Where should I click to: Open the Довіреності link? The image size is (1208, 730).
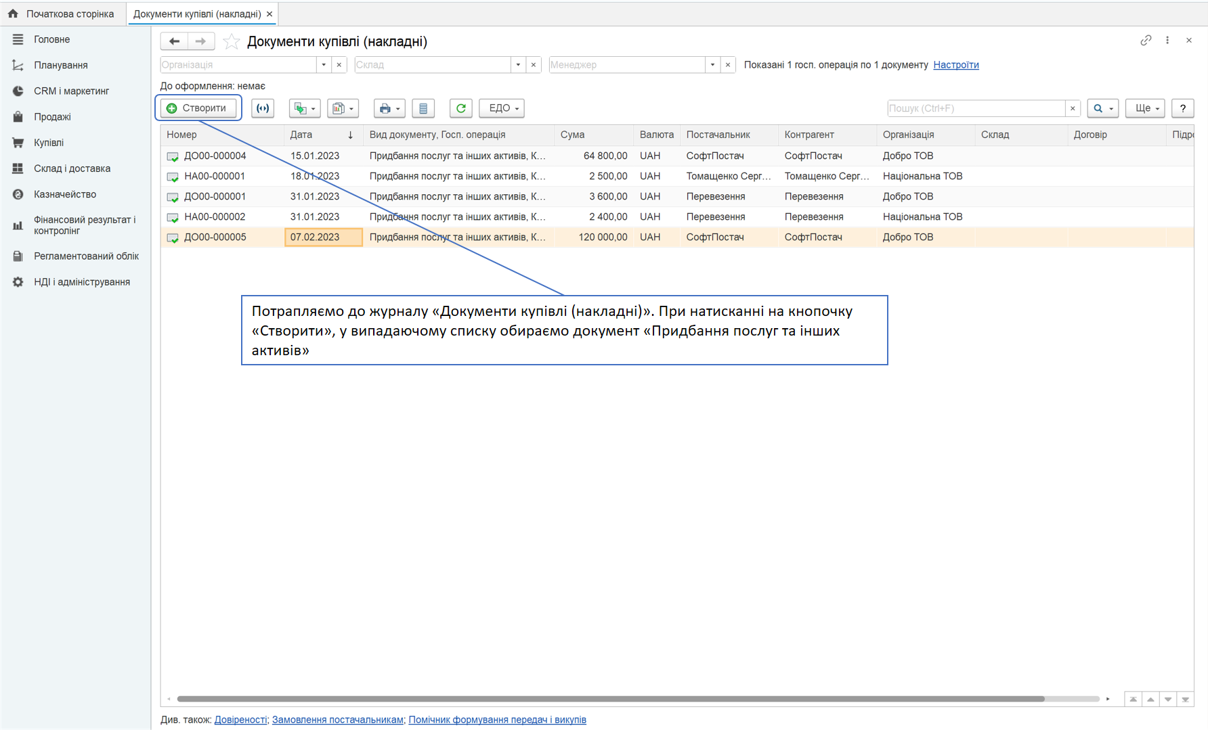pos(240,720)
